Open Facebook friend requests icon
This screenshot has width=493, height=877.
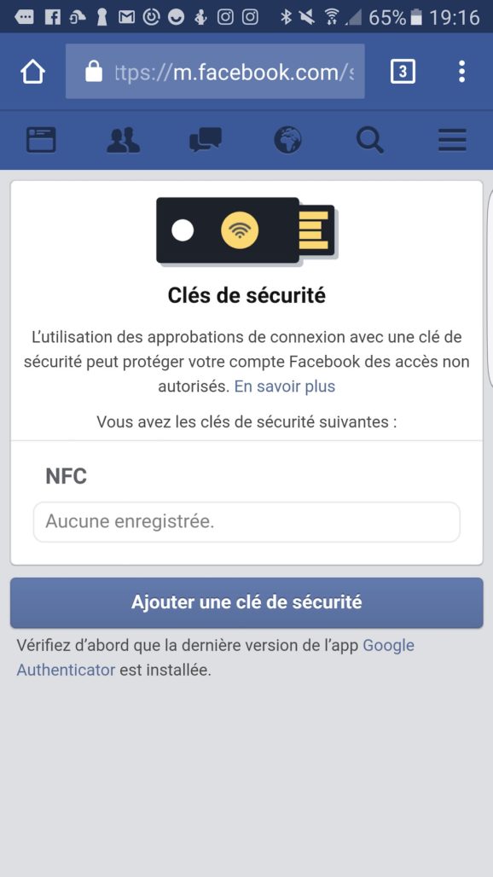(x=123, y=140)
